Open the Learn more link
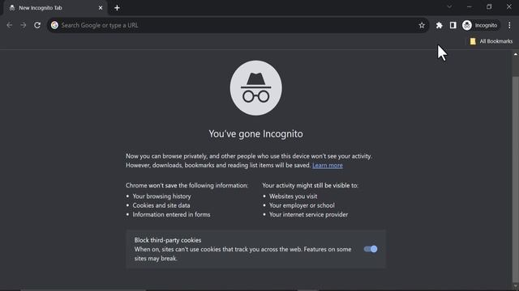Image resolution: width=519 pixels, height=291 pixels. point(328,165)
